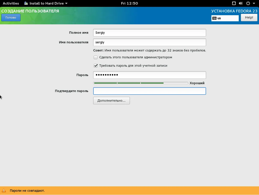Focus the Полное имя field containing Sergiy

[149, 33]
